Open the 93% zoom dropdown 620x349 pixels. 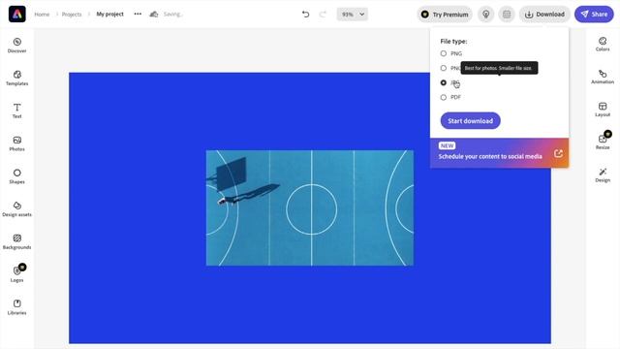click(353, 15)
